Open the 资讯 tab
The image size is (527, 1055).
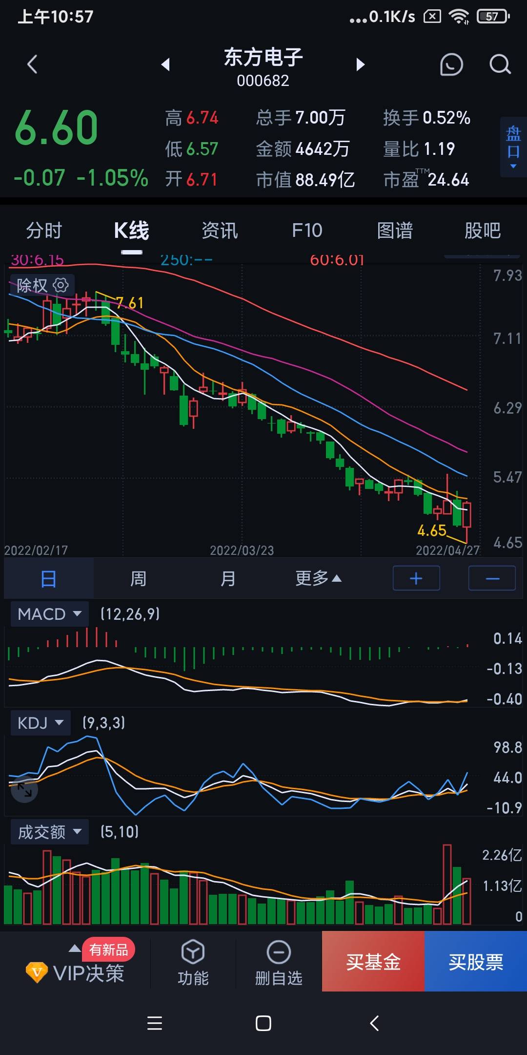(x=220, y=231)
